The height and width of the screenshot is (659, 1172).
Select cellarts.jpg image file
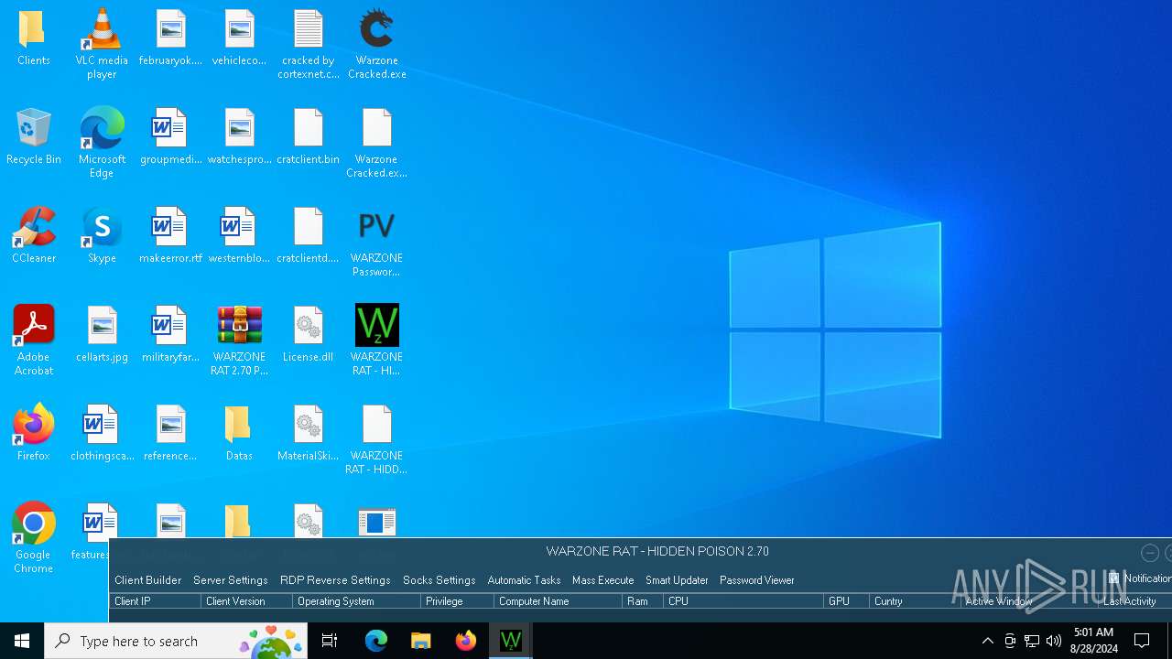click(102, 335)
